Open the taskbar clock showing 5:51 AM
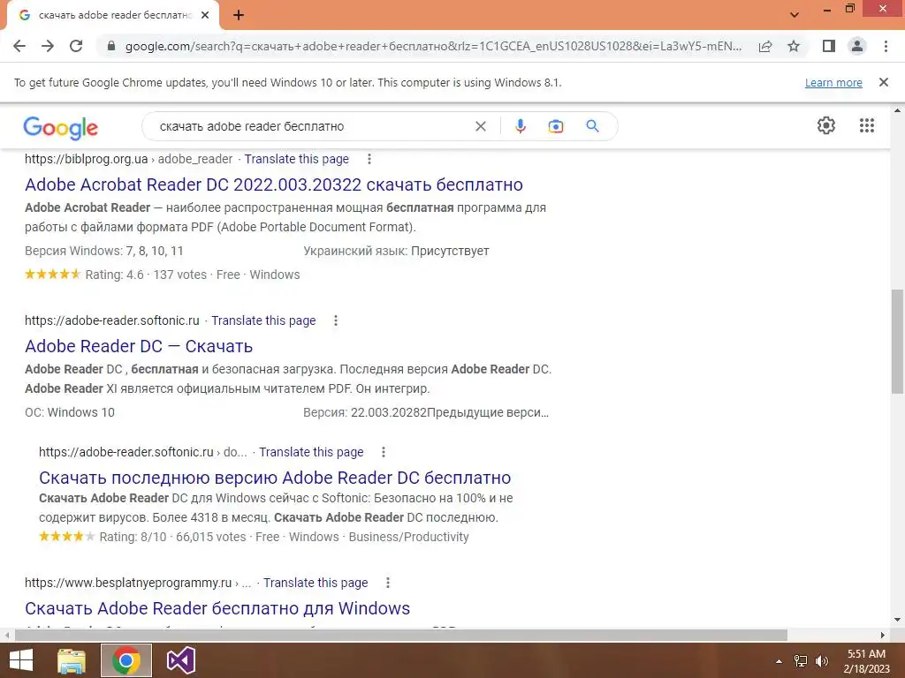The height and width of the screenshot is (678, 905). click(x=866, y=661)
